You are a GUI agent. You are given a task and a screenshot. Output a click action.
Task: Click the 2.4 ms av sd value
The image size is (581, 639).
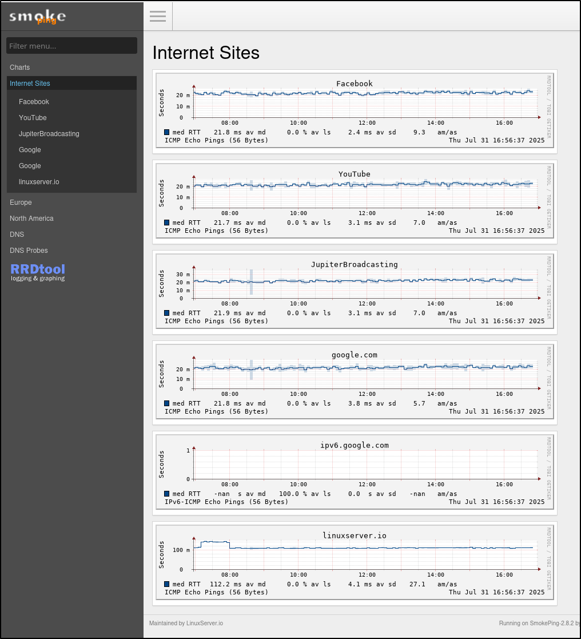(360, 132)
